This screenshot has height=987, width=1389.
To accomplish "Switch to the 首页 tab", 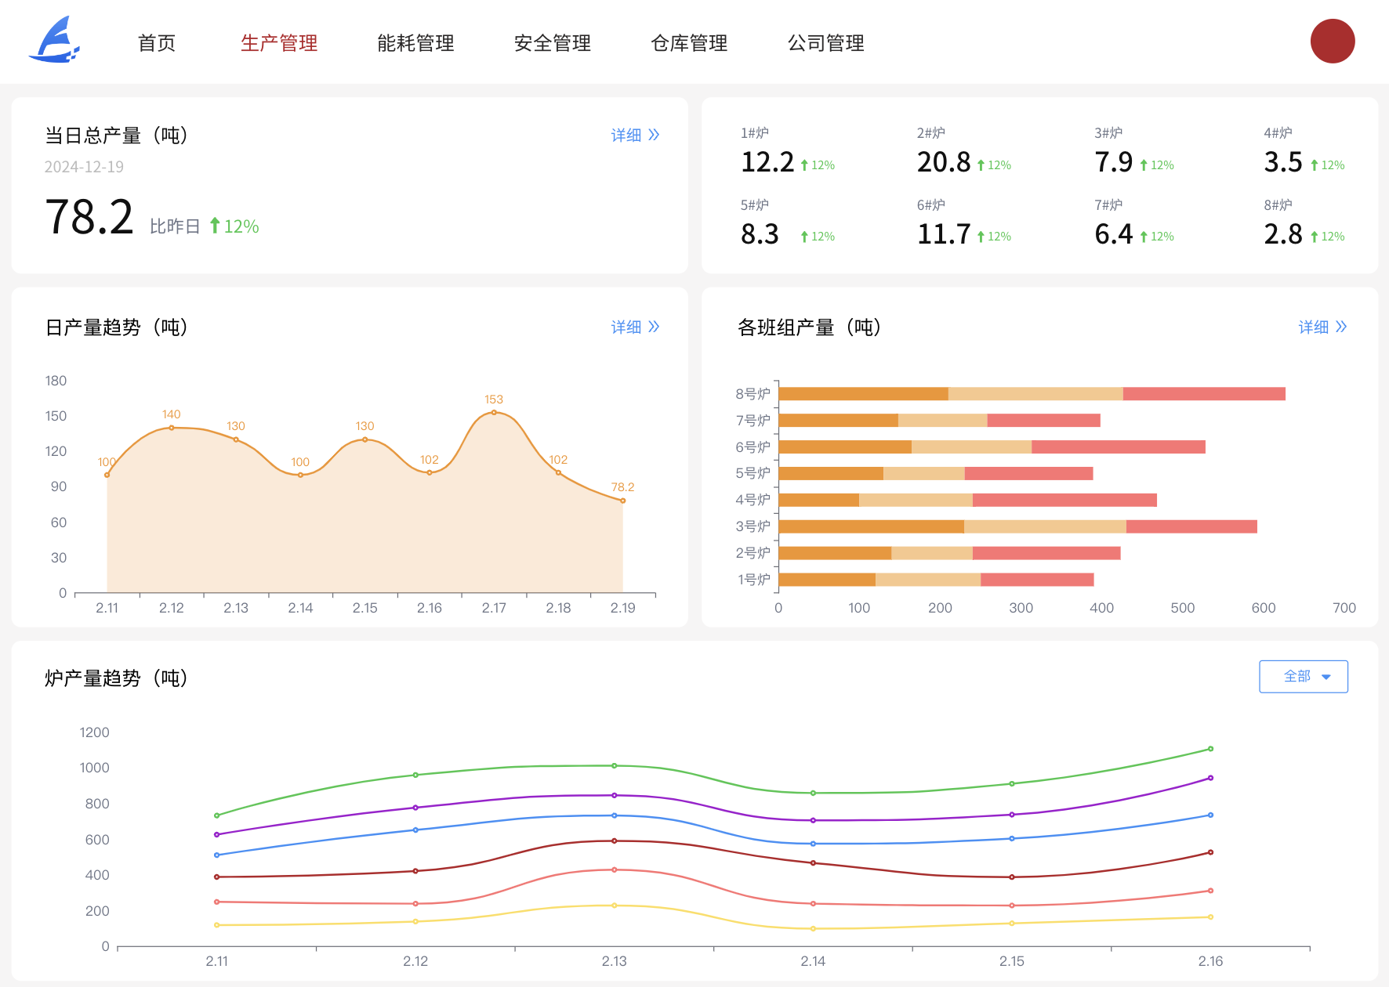I will click(x=157, y=43).
